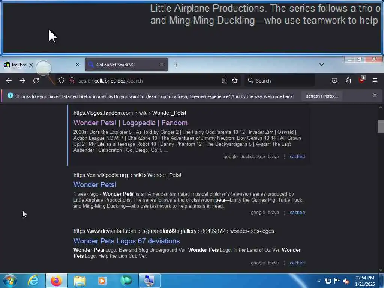Bookmark this page with the star icon

point(235,80)
